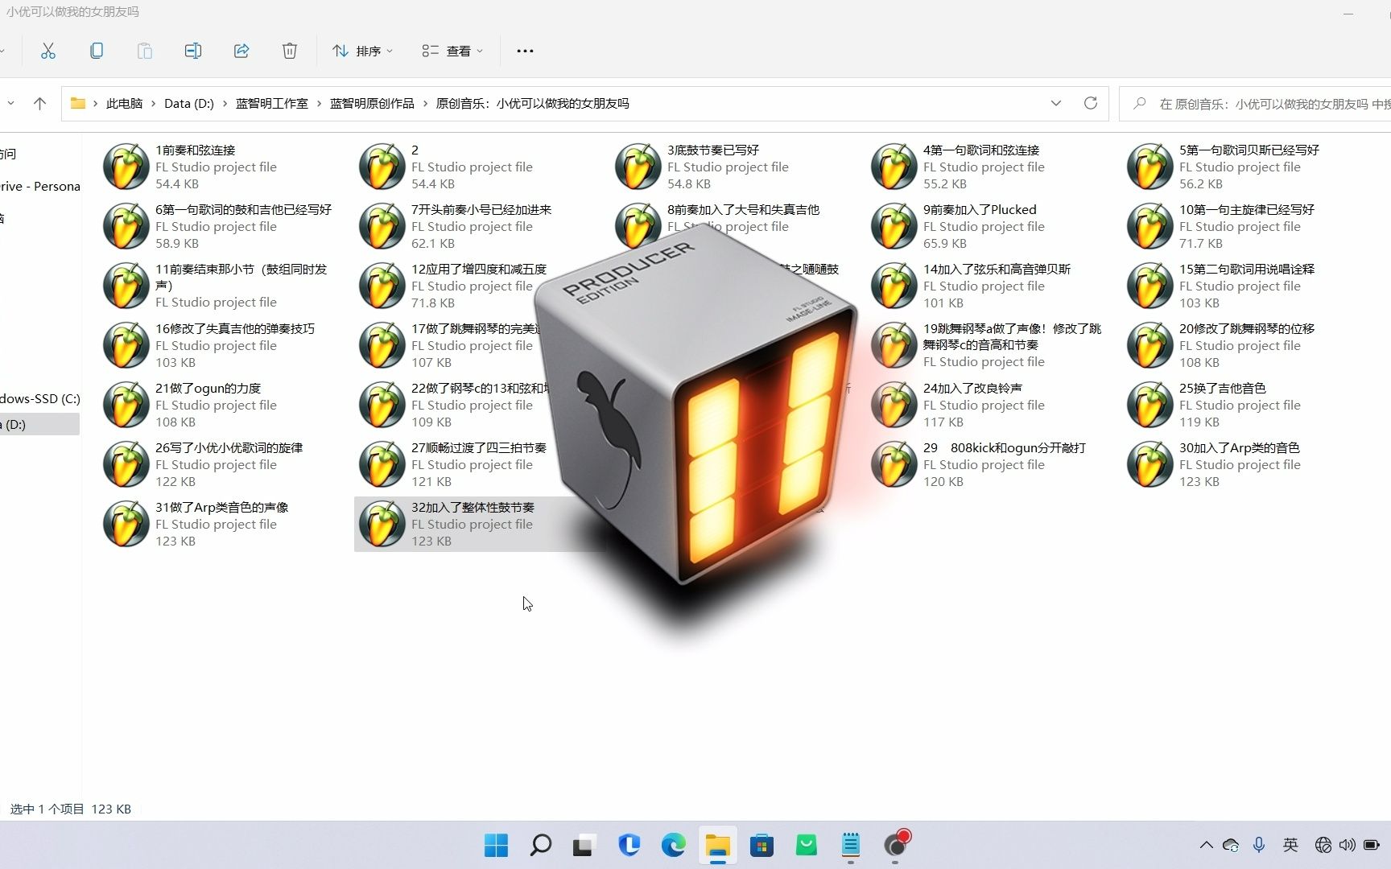Click the breadcrumb chevron after Data (D:)
The width and height of the screenshot is (1391, 869).
coord(225,104)
